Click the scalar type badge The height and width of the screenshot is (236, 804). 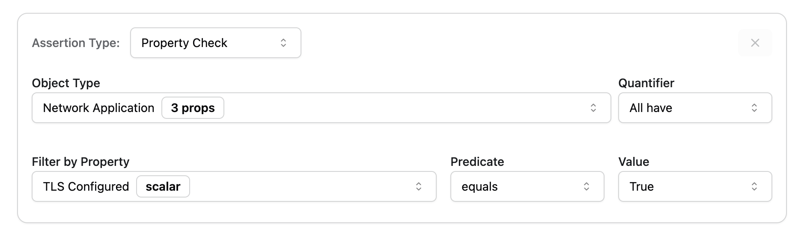point(163,186)
